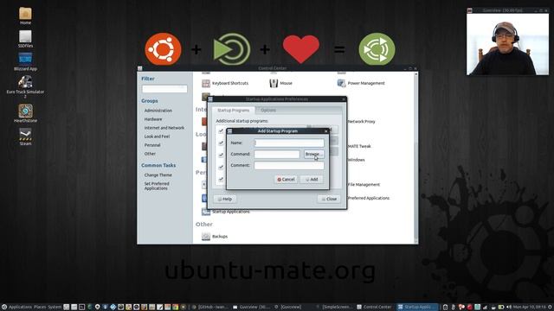Open Windows settings in Control Center
This screenshot has width=554, height=311.
pos(356,160)
